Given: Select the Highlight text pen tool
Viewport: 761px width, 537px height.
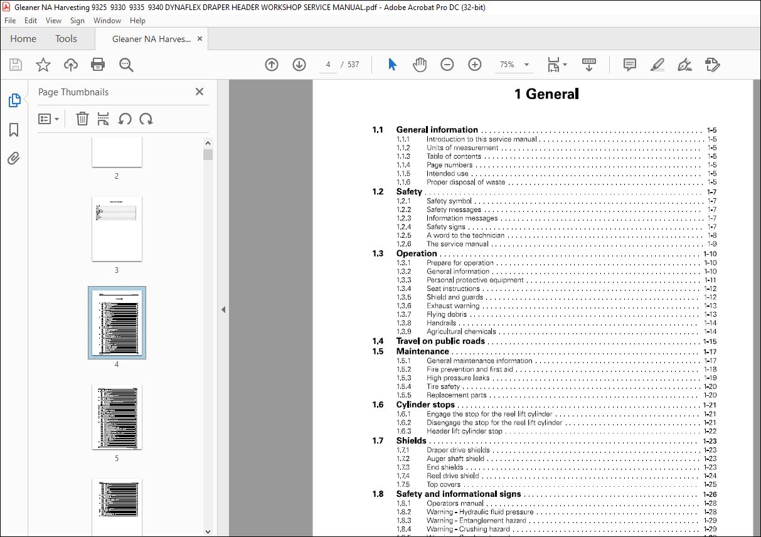Looking at the screenshot, I should (657, 65).
